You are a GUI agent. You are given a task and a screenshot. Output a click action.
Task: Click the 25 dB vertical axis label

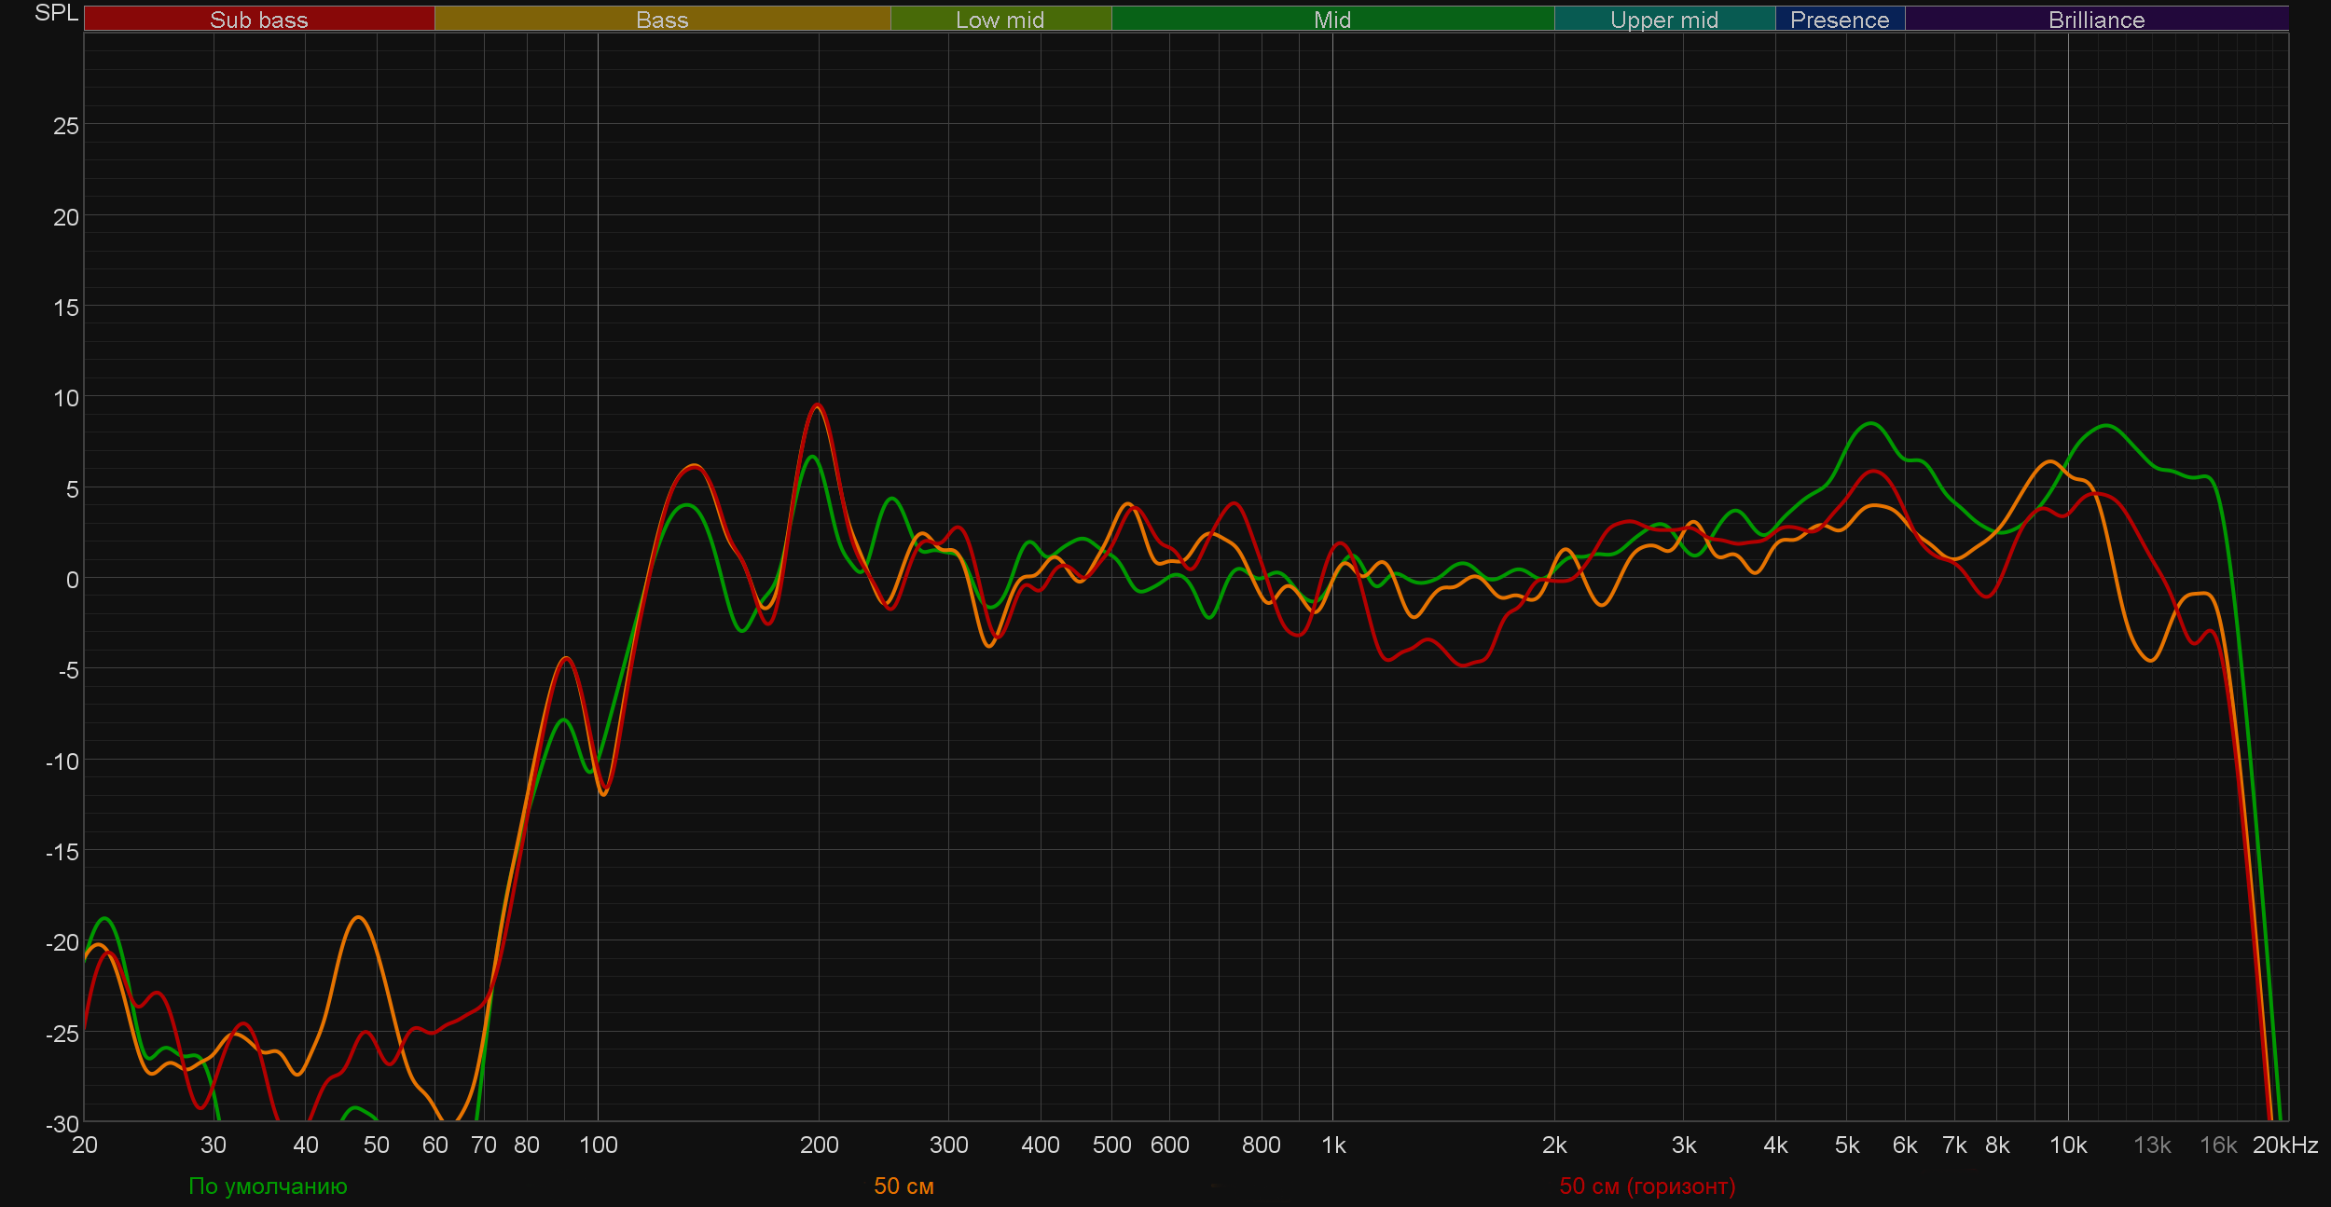point(65,126)
